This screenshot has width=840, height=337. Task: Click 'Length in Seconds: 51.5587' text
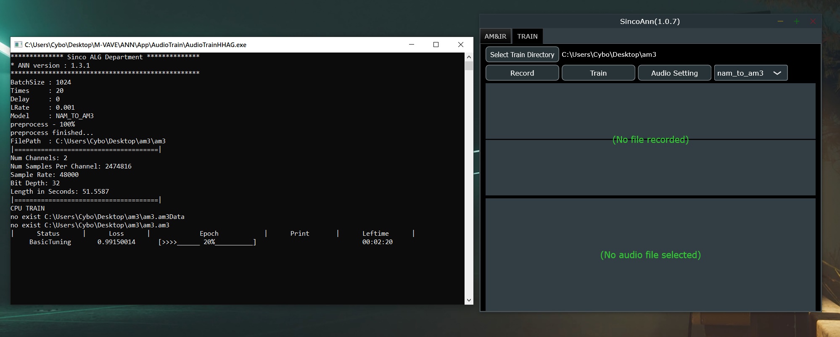click(60, 192)
